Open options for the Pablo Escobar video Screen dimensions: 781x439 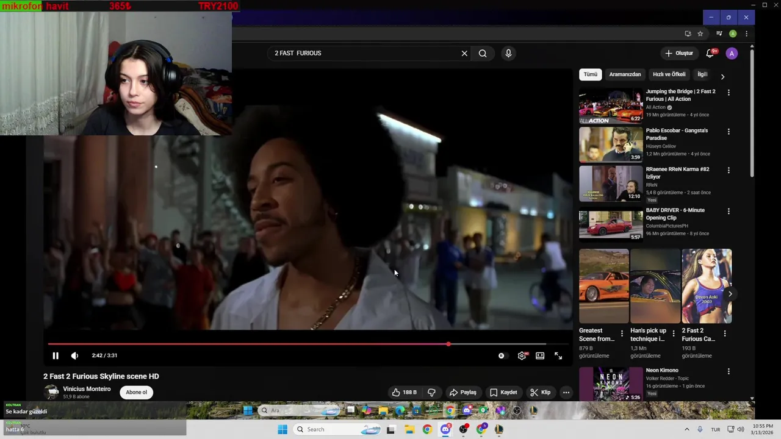click(729, 132)
